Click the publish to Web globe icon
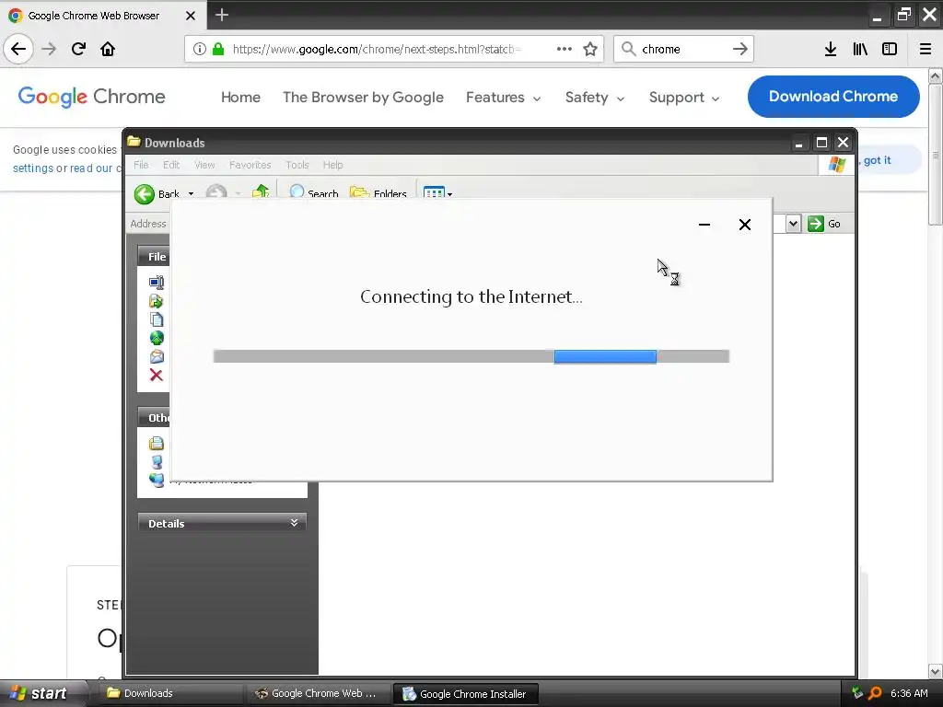The image size is (943, 707). [157, 338]
